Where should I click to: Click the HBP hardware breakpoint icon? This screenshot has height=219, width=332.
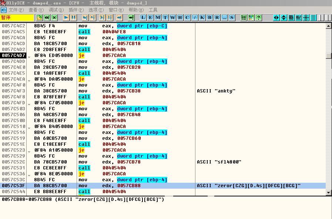[x=299, y=17]
